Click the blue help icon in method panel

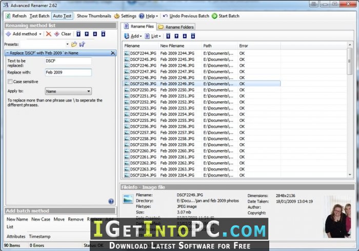pos(111,201)
